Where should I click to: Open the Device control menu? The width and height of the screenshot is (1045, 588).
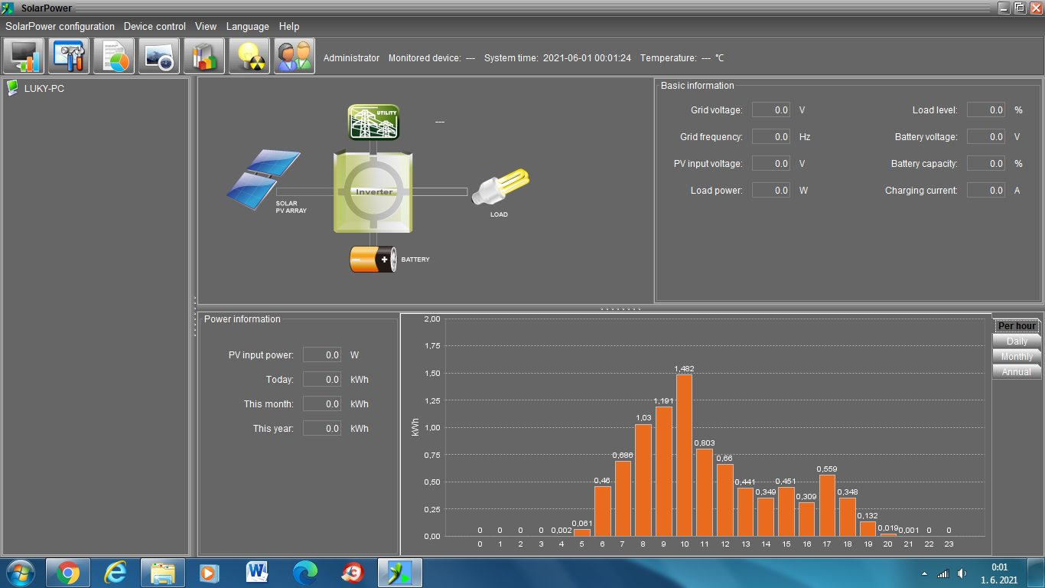[x=155, y=26]
